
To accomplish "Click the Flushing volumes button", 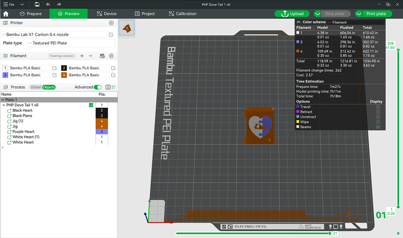I will 62,56.
